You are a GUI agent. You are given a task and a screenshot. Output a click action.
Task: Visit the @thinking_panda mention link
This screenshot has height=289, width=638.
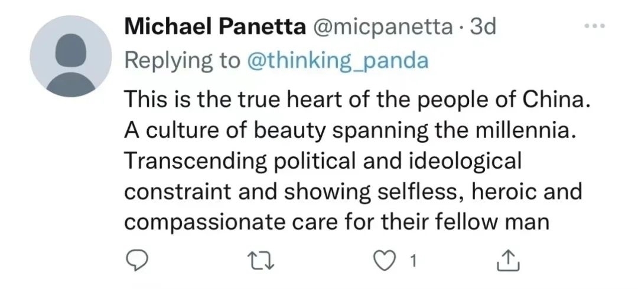tap(337, 61)
